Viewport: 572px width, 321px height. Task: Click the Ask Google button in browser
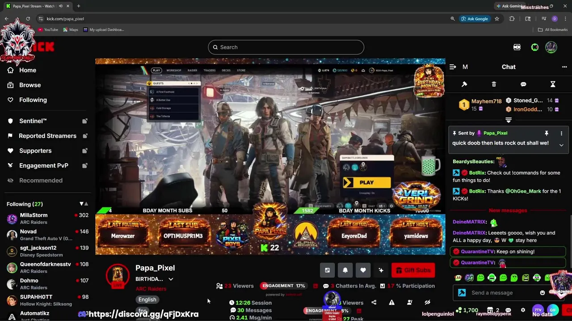pyautogui.click(x=475, y=19)
